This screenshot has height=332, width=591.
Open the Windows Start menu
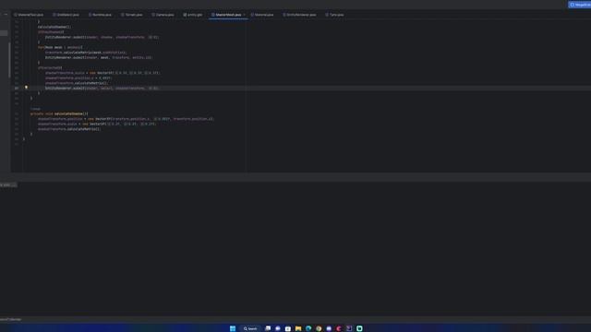click(x=233, y=328)
